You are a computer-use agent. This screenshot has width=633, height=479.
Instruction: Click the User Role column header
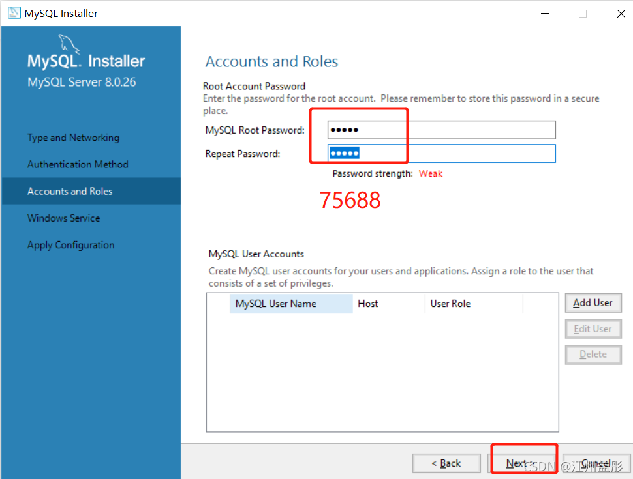(474, 304)
